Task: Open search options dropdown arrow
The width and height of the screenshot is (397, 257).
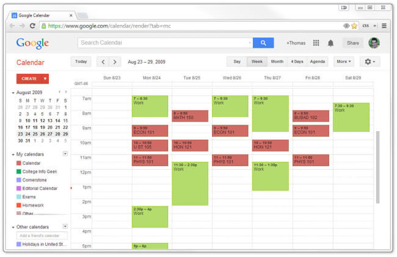Action: pos(250,43)
